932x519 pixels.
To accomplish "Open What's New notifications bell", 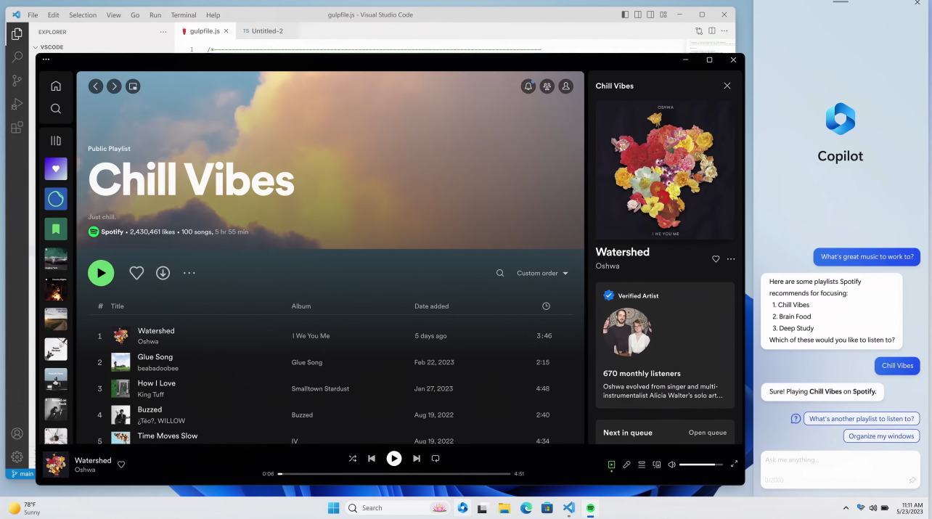I will [x=528, y=86].
